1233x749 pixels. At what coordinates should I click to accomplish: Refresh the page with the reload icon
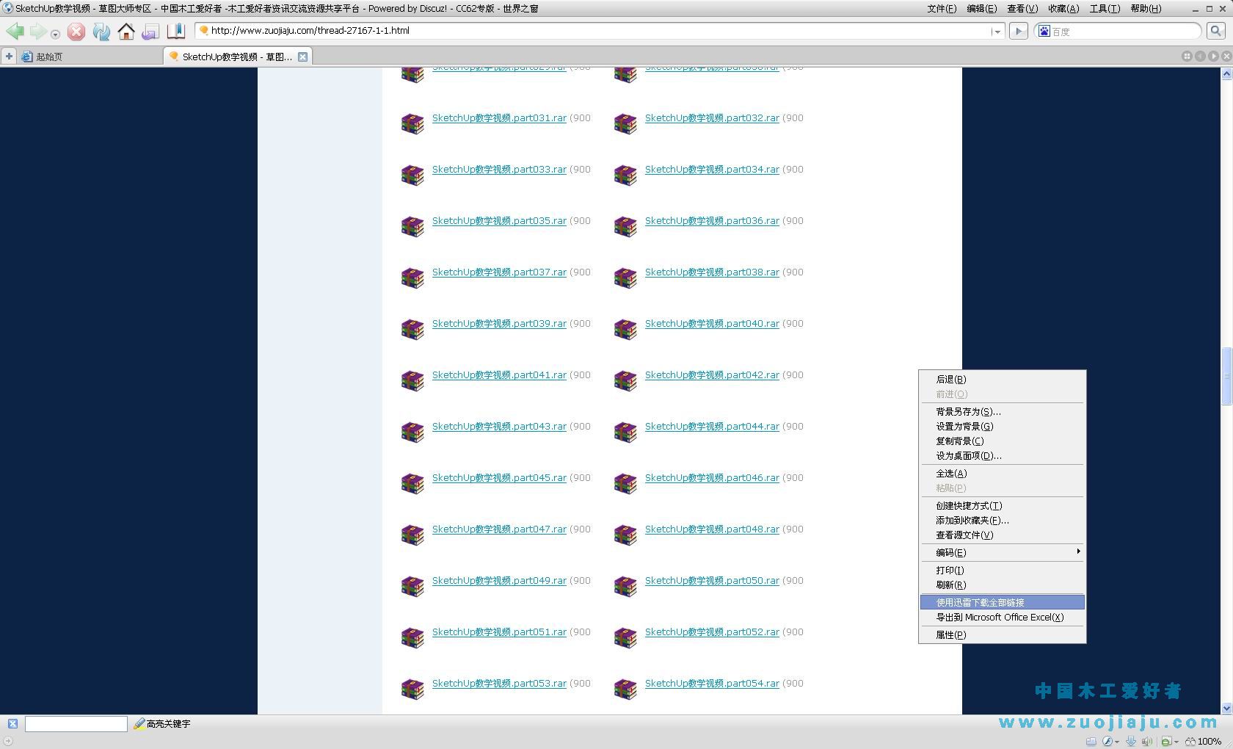[101, 32]
